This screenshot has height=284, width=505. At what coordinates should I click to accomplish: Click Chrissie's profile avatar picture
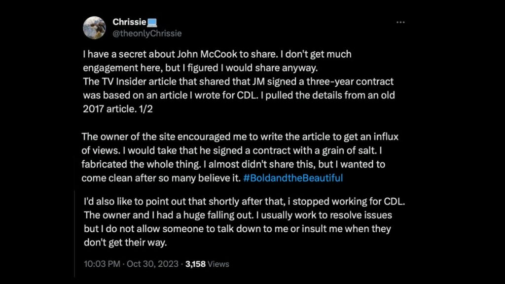94,28
